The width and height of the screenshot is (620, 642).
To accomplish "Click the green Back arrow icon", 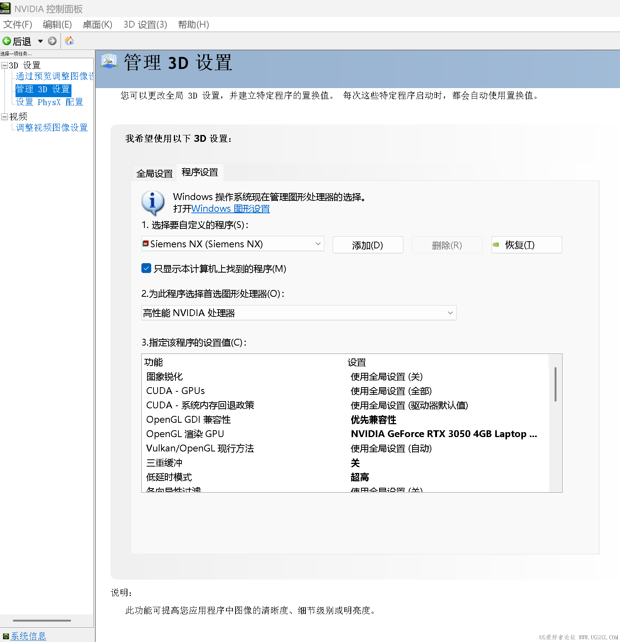I will [7, 41].
